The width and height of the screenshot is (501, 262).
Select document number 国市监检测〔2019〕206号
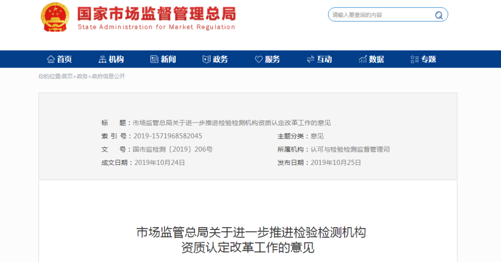point(173,150)
